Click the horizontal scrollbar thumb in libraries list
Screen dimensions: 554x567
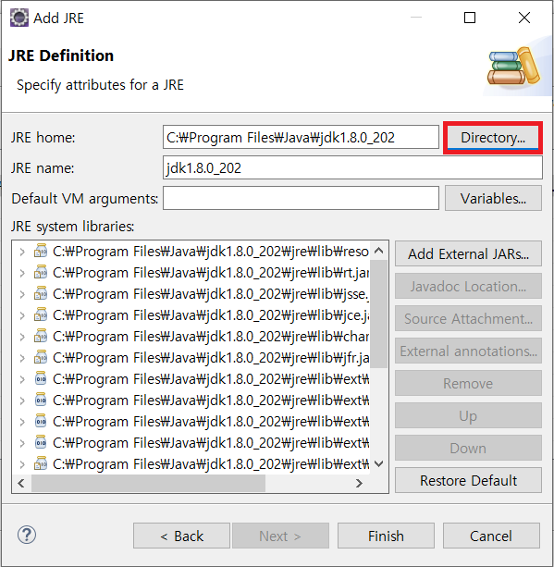click(x=148, y=483)
